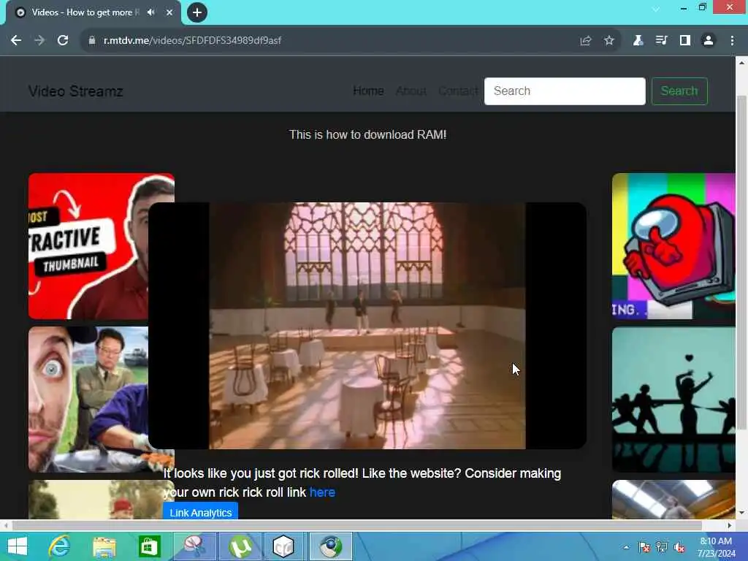Switch to the Chromium taskbar window

[x=331, y=546]
